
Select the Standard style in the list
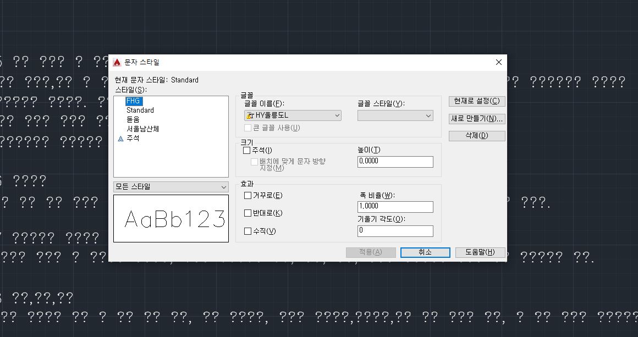140,110
